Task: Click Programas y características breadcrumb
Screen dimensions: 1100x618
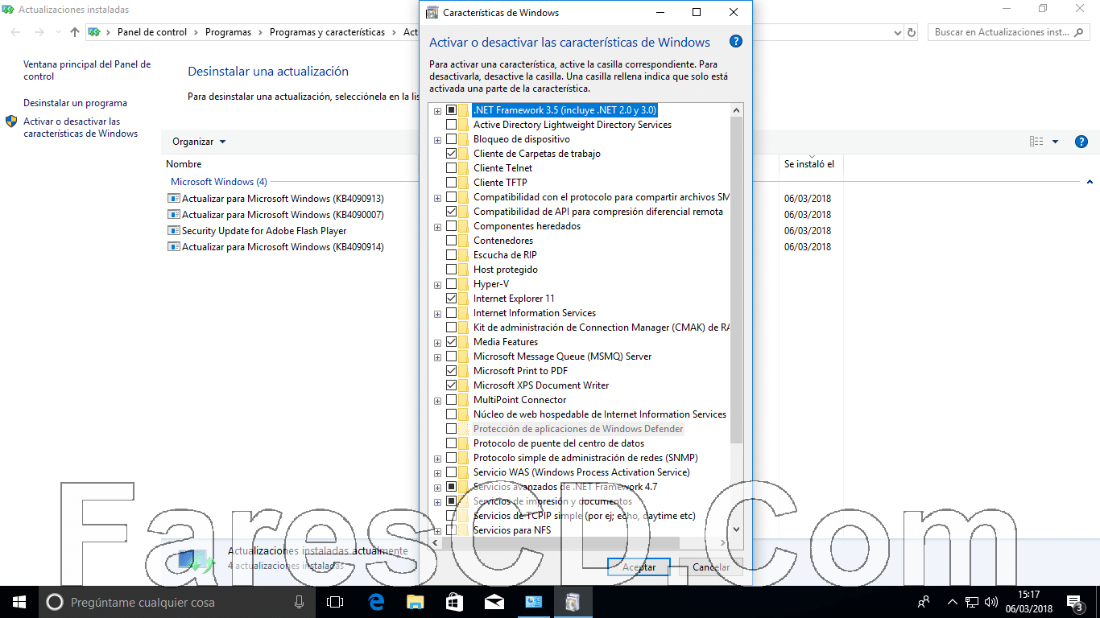Action: 328,32
